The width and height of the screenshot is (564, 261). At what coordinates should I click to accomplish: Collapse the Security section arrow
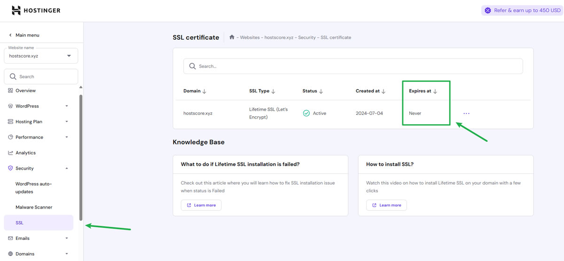[67, 168]
